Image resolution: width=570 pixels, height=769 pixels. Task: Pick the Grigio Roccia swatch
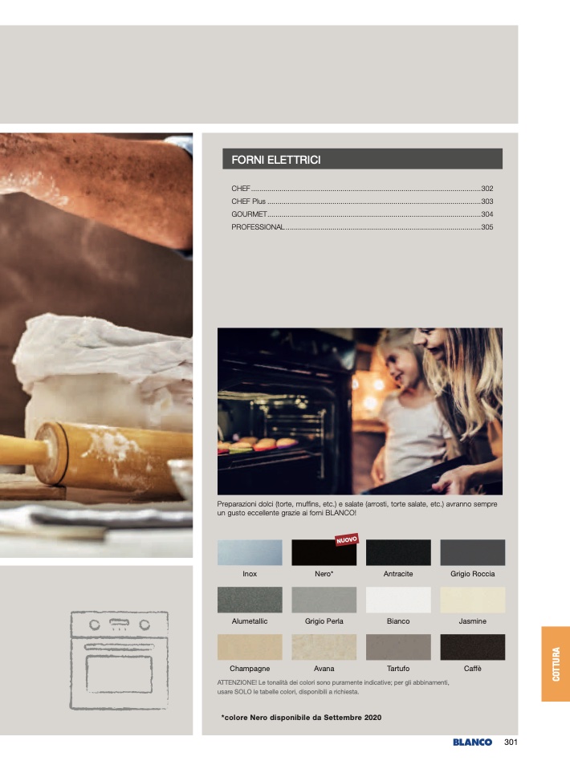tap(472, 552)
